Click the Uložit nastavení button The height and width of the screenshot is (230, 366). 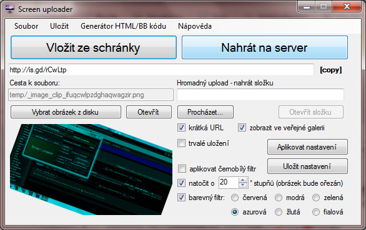307,166
